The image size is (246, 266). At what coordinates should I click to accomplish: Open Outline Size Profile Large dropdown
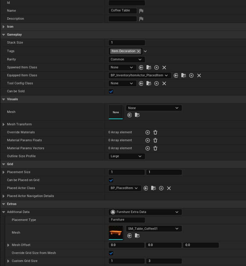127,156
